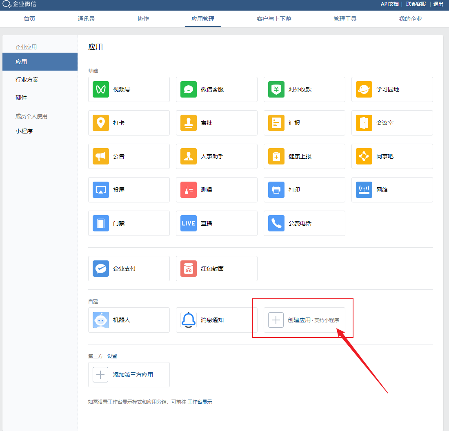Click the 公费电话 label text
Viewport: 449px width, 431px height.
coord(300,223)
